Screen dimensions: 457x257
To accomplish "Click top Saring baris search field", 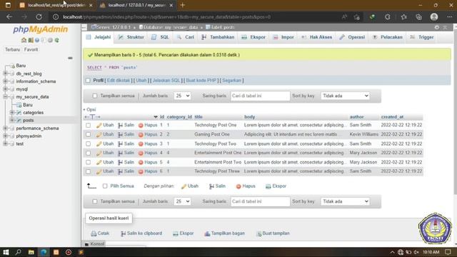I will click(260, 96).
